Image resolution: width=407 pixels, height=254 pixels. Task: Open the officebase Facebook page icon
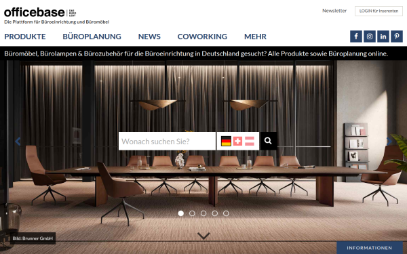point(356,37)
